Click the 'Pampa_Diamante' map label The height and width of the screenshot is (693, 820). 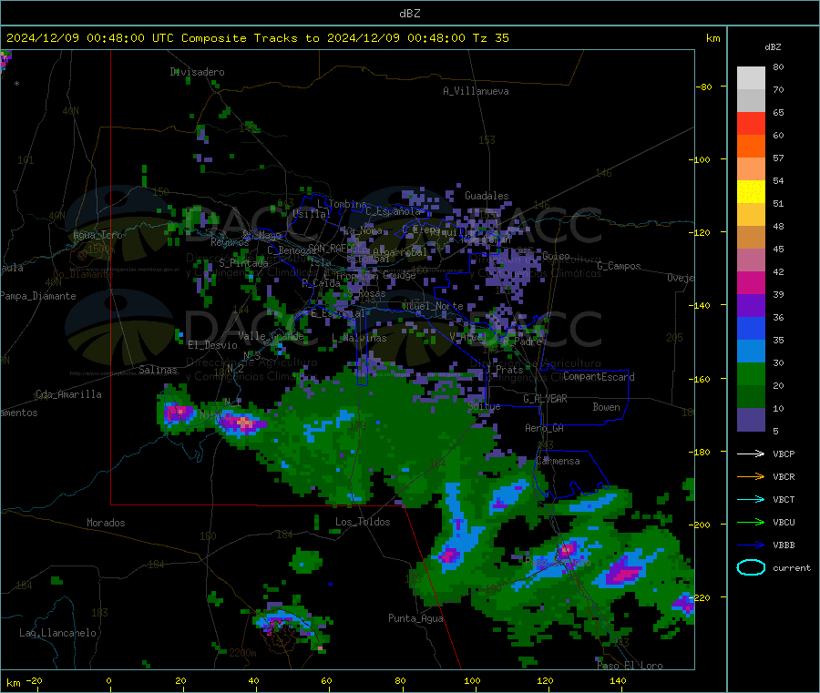tap(37, 296)
